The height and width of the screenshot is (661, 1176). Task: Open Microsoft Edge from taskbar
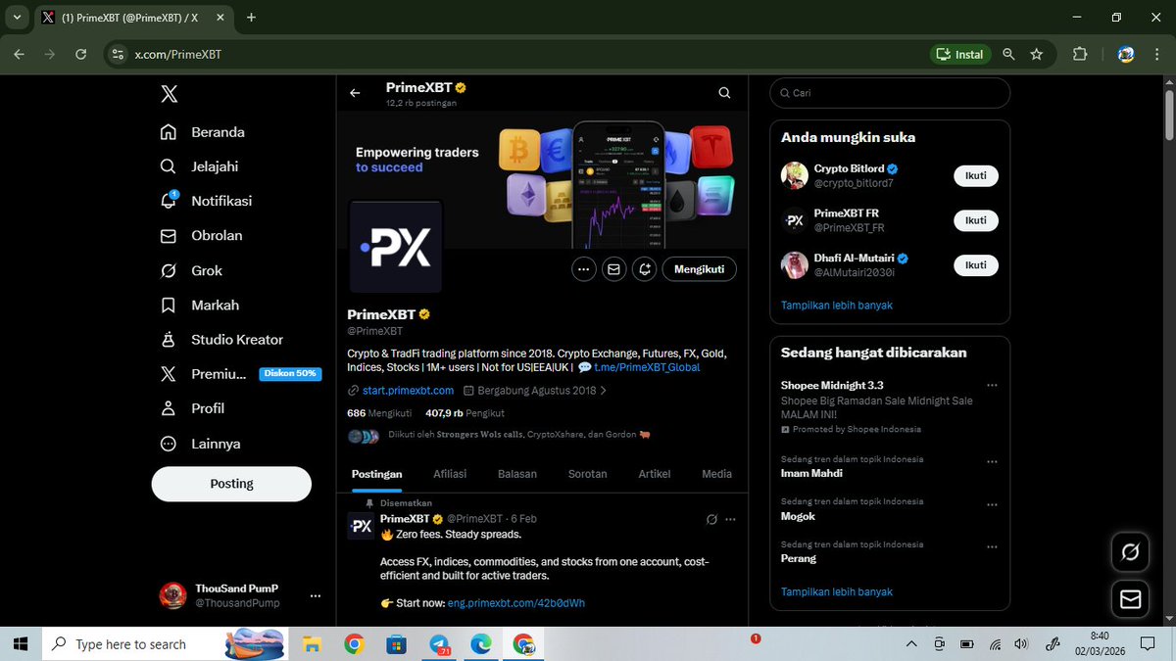[x=481, y=644]
